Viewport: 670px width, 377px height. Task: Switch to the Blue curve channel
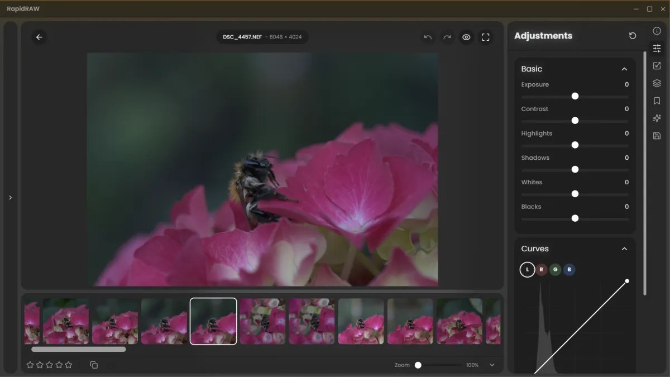(x=569, y=270)
